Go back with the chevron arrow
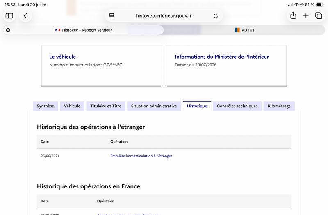The height and width of the screenshot is (215, 328). tap(25, 16)
